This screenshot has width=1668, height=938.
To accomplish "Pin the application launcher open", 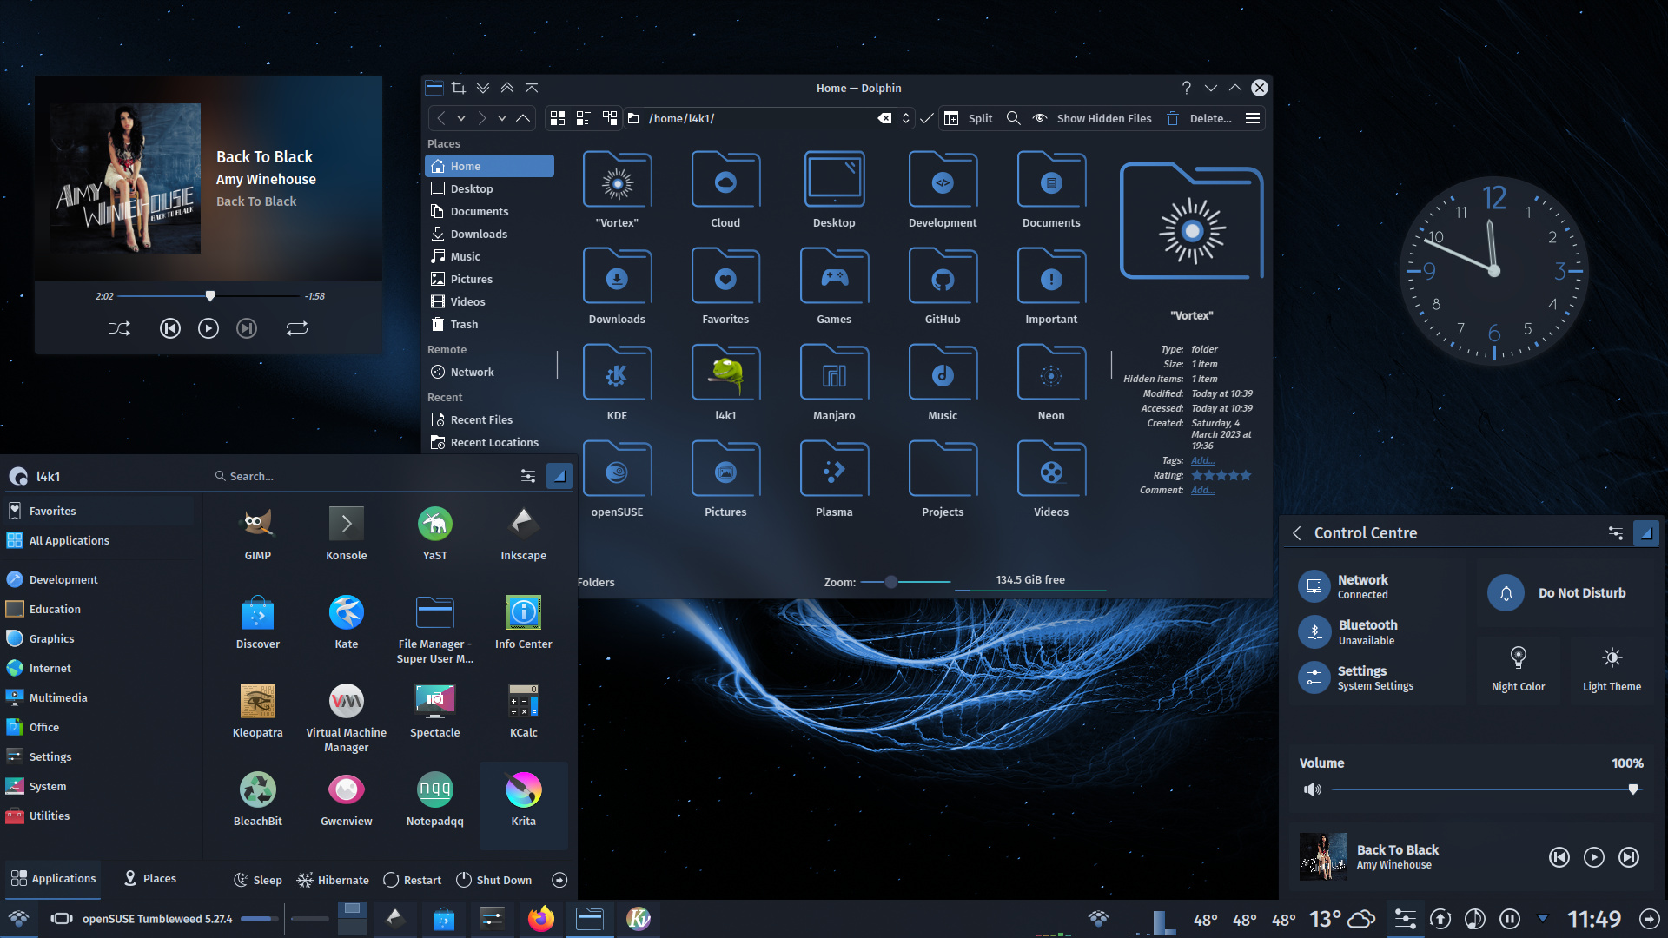I will click(x=559, y=476).
